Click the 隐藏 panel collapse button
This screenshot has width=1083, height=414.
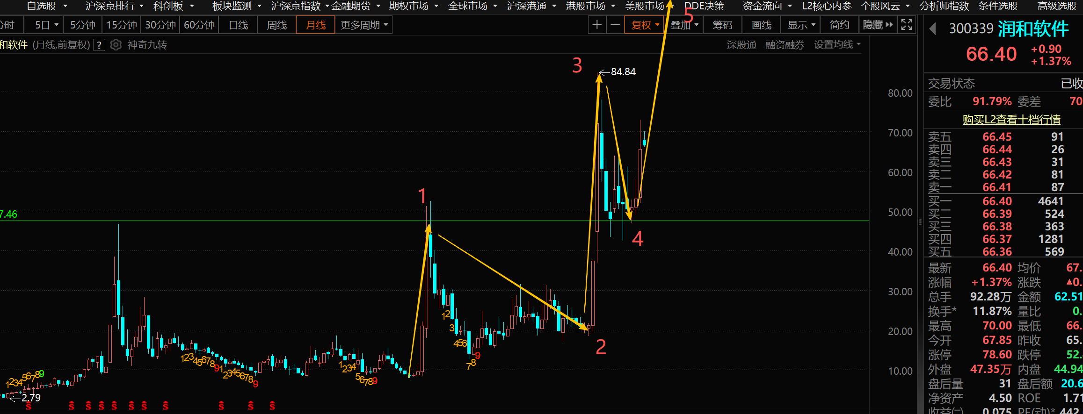[x=878, y=25]
